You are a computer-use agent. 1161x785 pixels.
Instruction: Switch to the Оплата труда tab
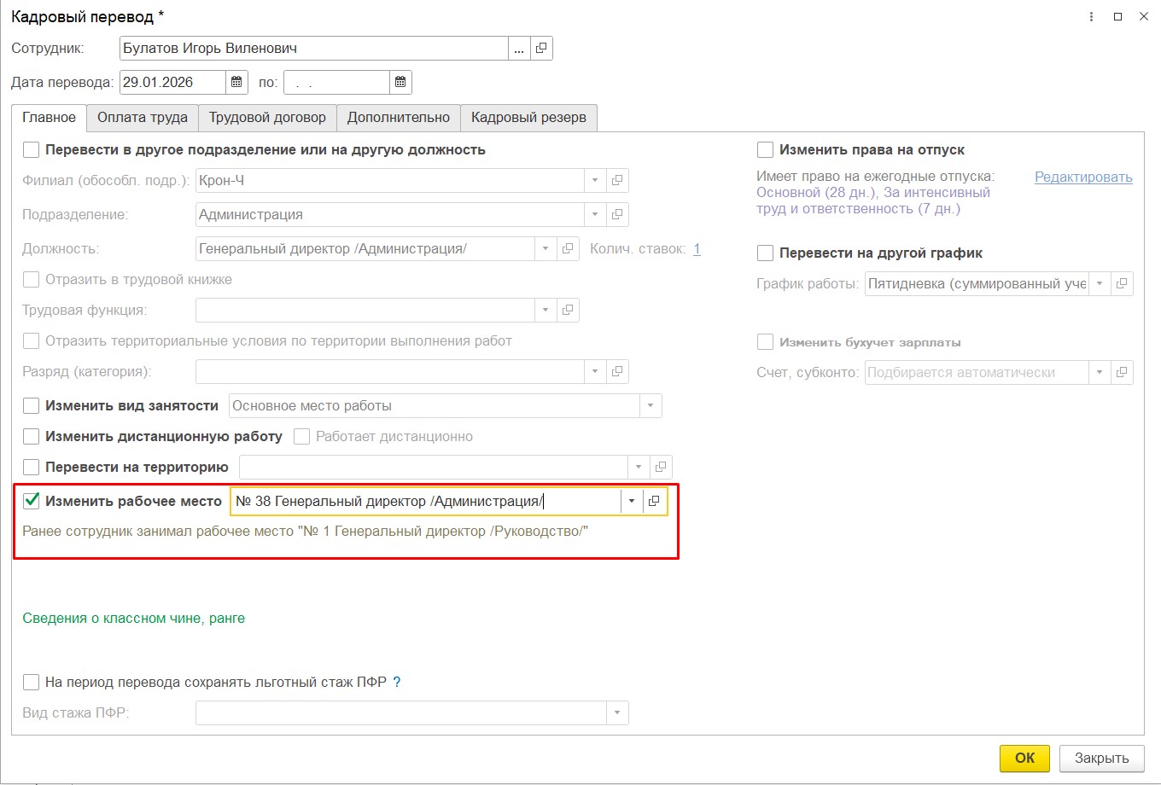pyautogui.click(x=143, y=118)
